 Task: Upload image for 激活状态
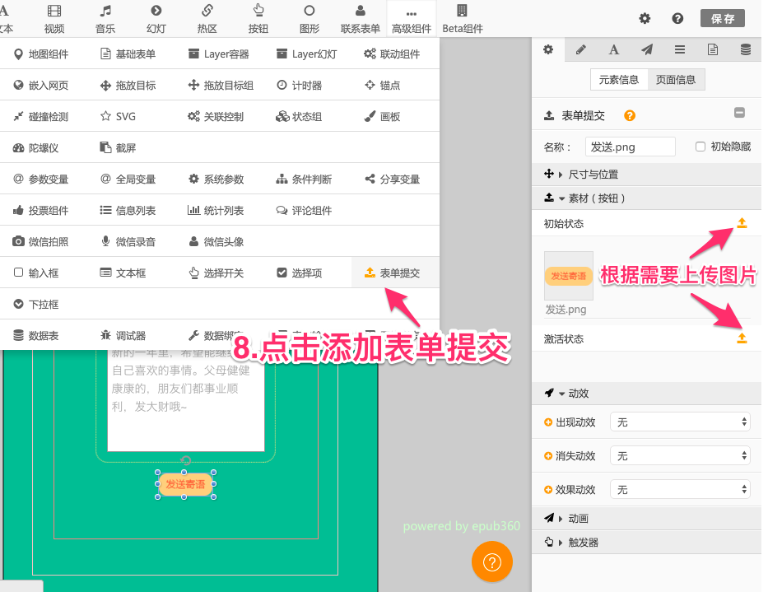point(742,338)
